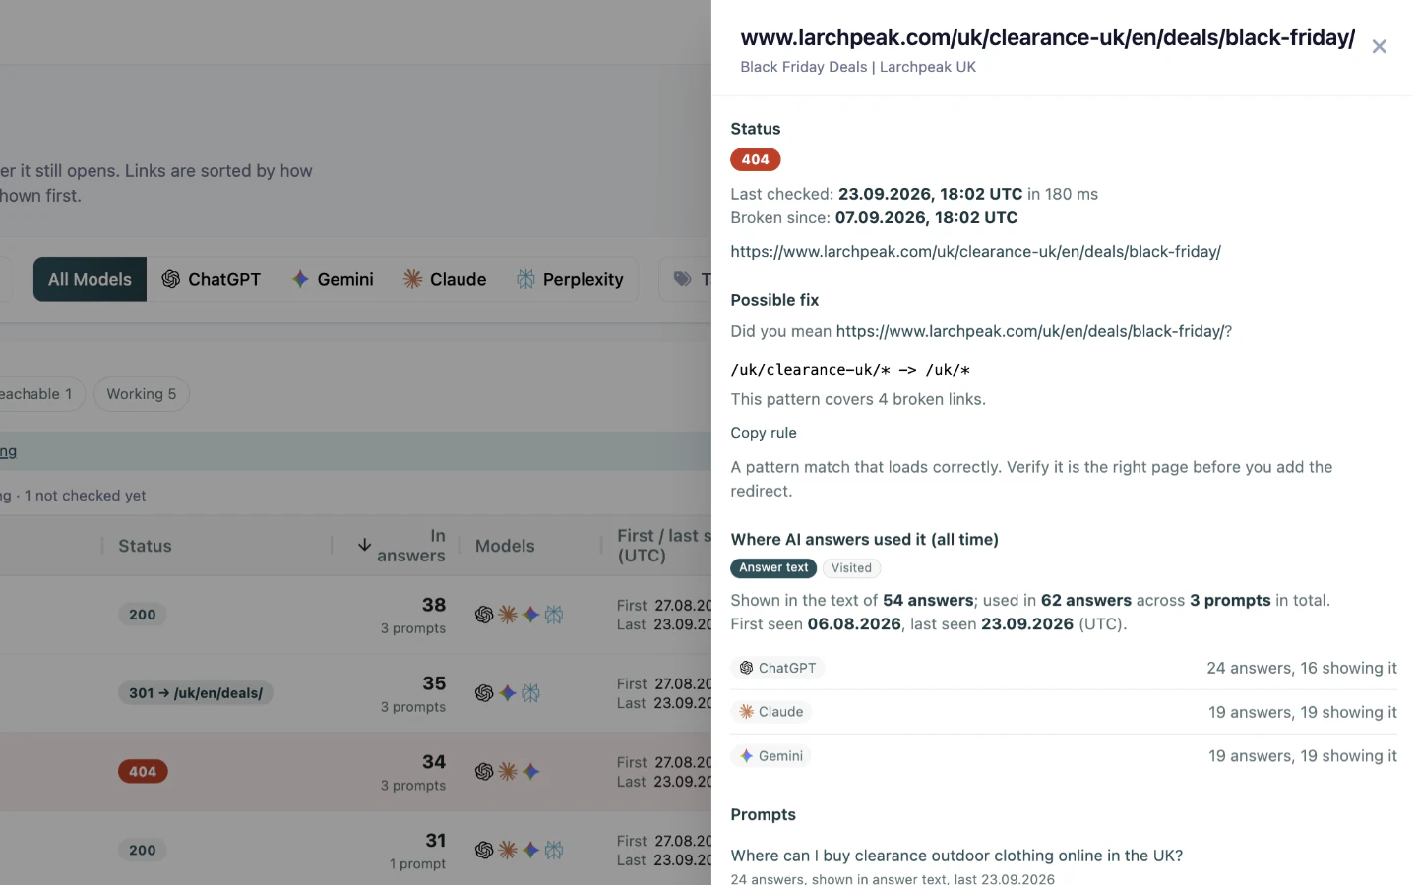Click the 31 answers count cell
The width and height of the screenshot is (1417, 885).
click(x=417, y=851)
